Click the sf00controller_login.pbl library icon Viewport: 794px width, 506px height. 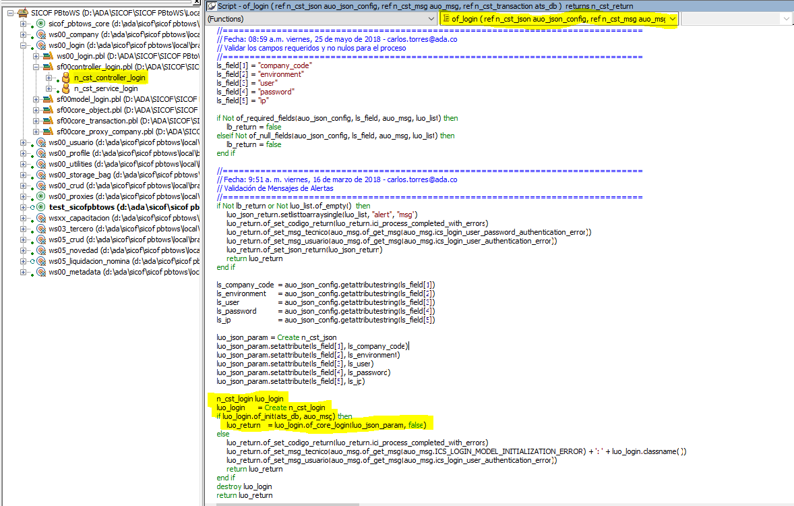click(48, 67)
